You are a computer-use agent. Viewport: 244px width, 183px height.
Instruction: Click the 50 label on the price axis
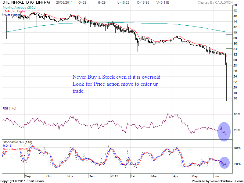pyautogui.click(x=235, y=5)
